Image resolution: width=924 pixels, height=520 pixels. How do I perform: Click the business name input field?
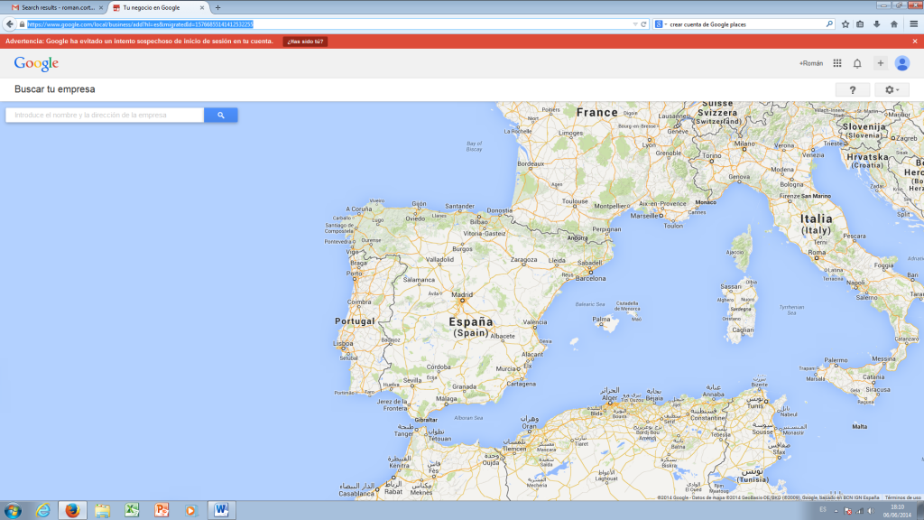point(104,115)
